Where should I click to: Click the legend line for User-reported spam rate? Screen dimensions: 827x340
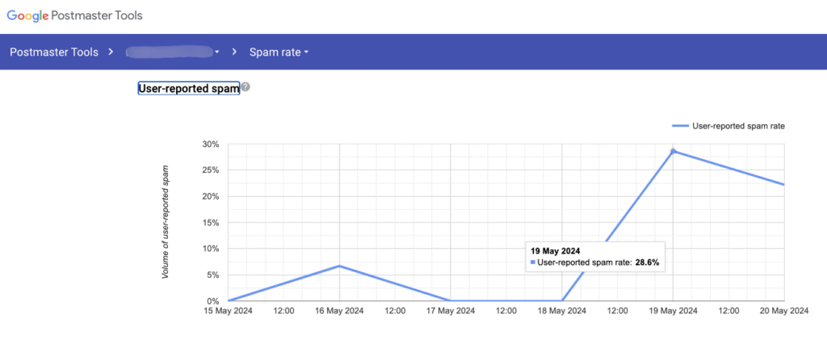coord(681,126)
